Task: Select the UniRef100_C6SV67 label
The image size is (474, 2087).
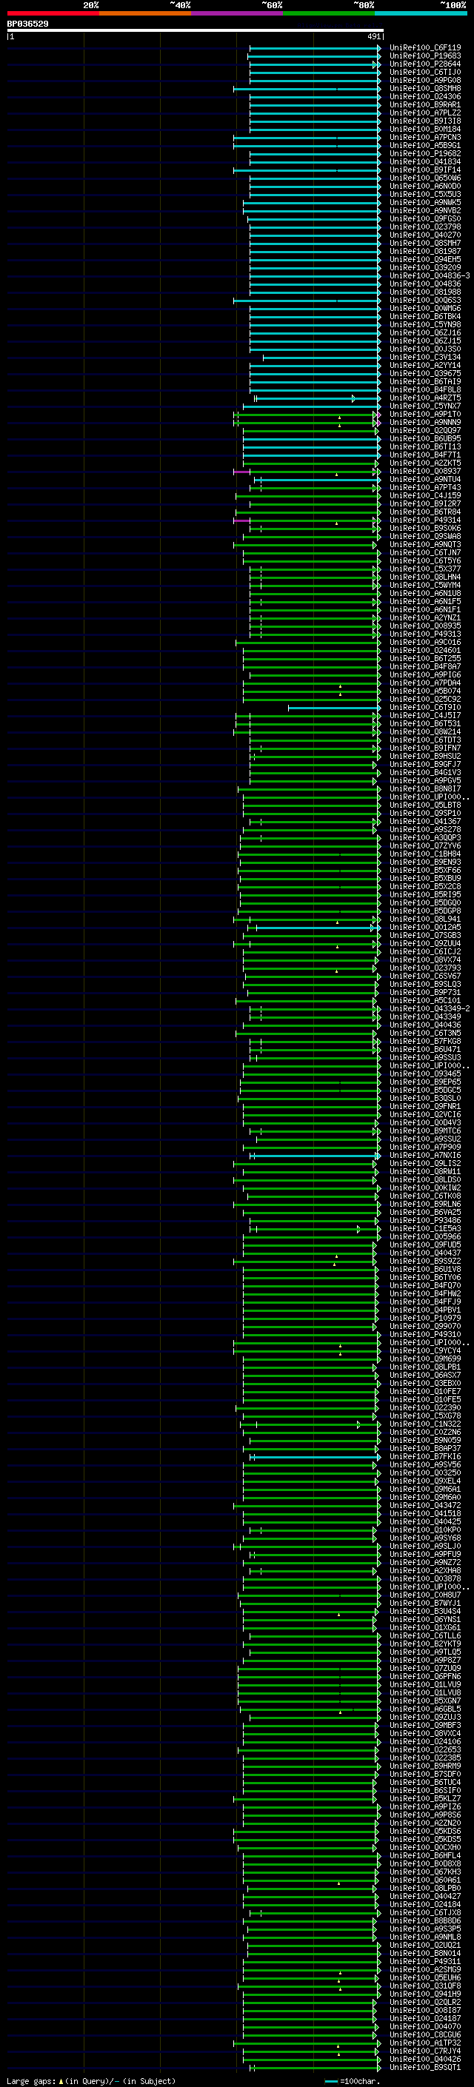Action: pyautogui.click(x=425, y=976)
